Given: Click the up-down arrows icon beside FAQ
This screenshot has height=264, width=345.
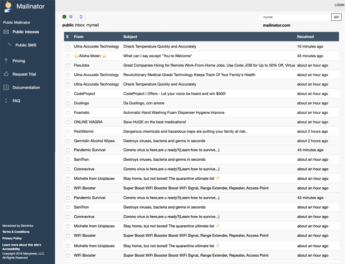Looking at the screenshot, I should coord(6,101).
